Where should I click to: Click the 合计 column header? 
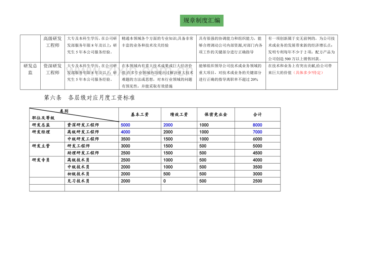coord(257,114)
